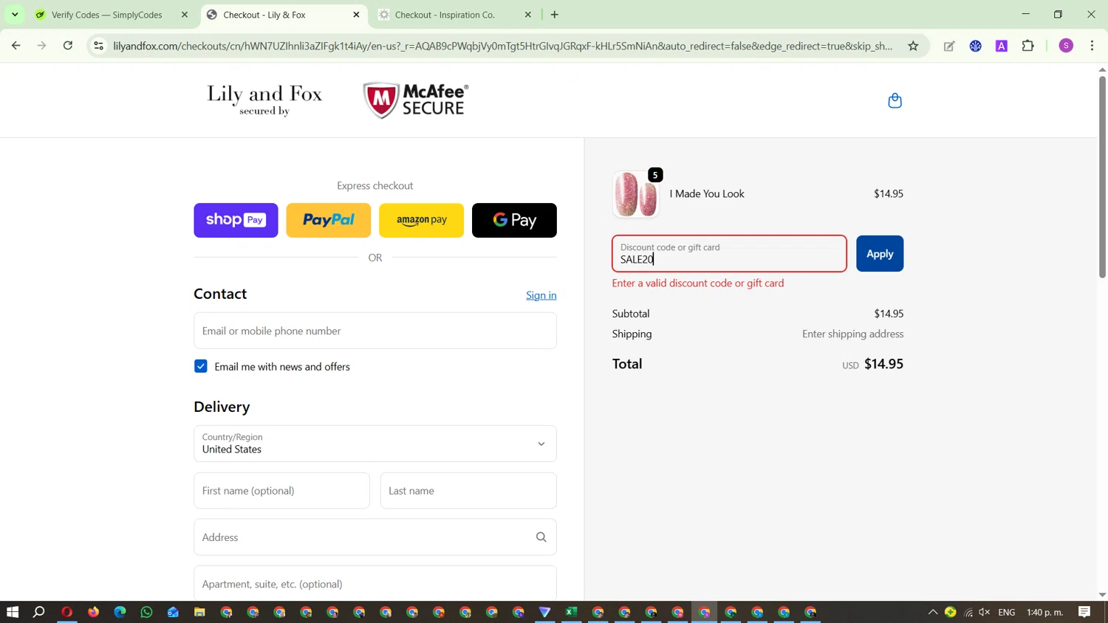
Task: Click the blue globe extension icon
Action: 976,46
